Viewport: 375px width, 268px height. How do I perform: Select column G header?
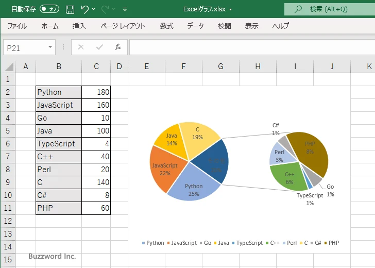tap(220, 66)
